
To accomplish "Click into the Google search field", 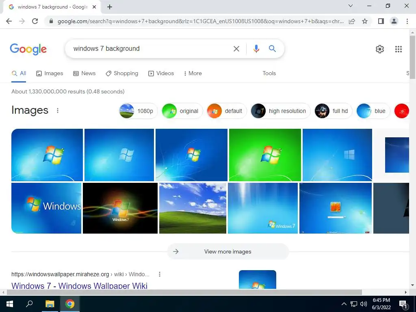I will pyautogui.click(x=151, y=49).
